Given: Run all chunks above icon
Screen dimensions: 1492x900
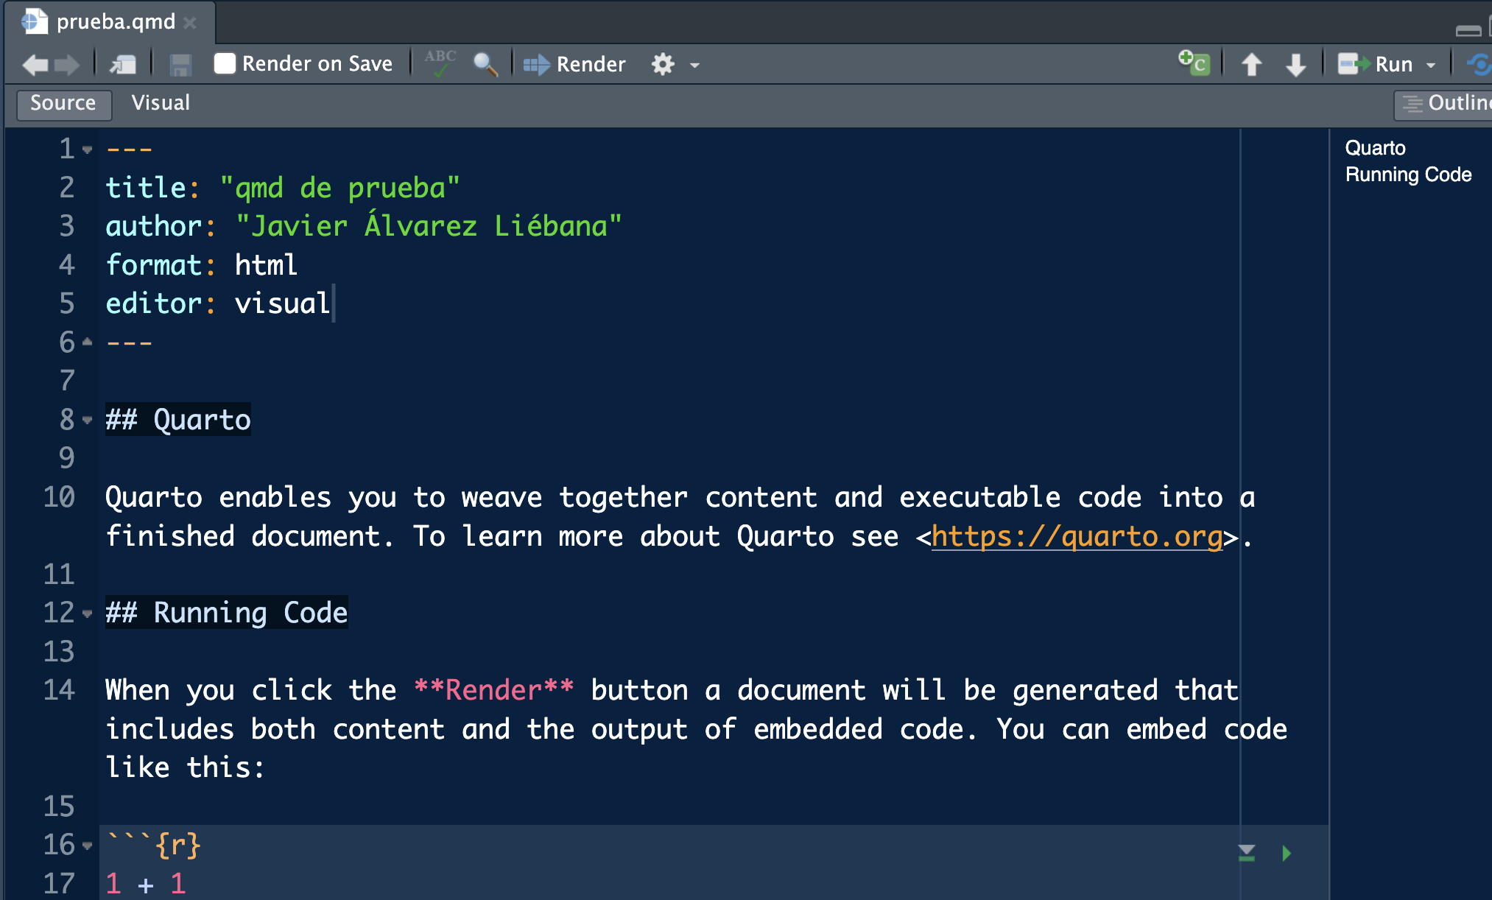Looking at the screenshot, I should (x=1246, y=853).
